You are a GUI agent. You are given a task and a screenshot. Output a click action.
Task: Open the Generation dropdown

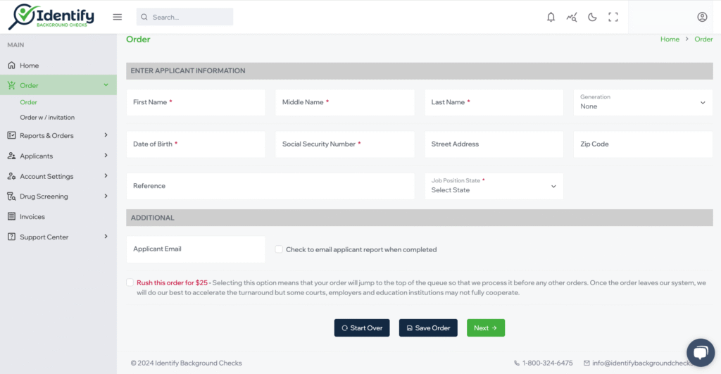pos(643,102)
